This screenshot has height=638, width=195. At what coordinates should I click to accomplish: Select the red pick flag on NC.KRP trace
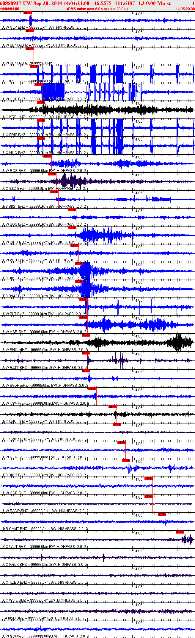click(x=41, y=102)
